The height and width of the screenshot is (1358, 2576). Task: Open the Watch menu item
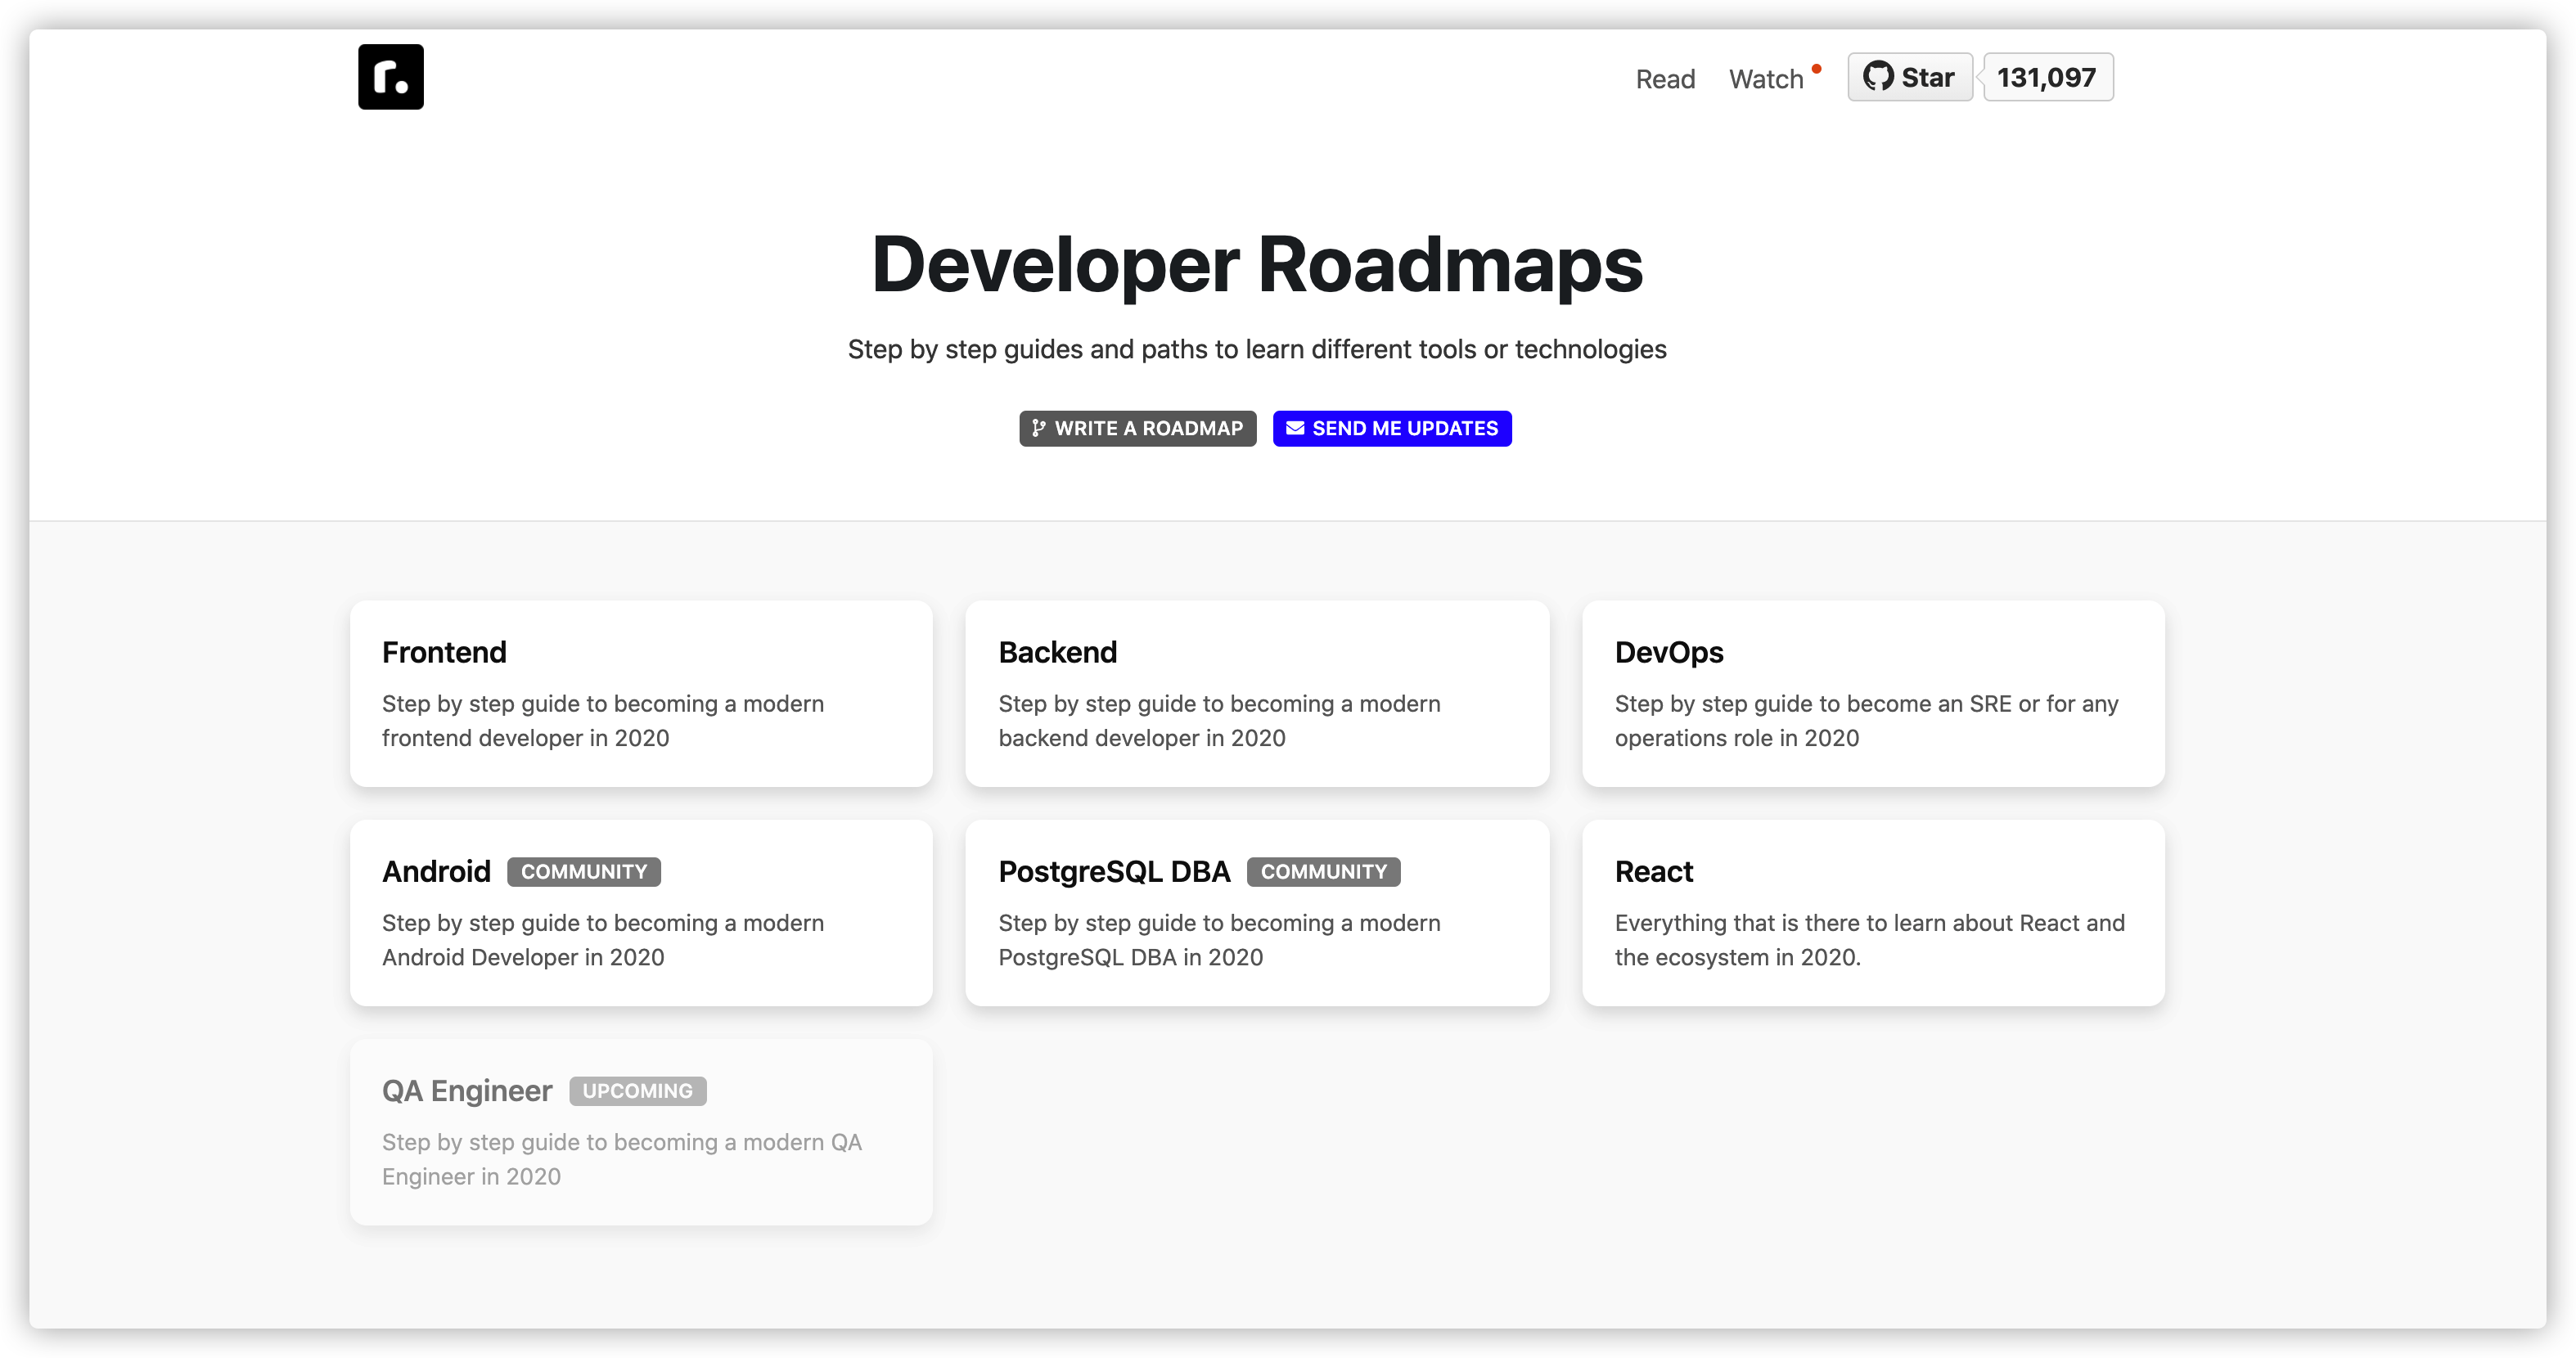(x=1766, y=79)
